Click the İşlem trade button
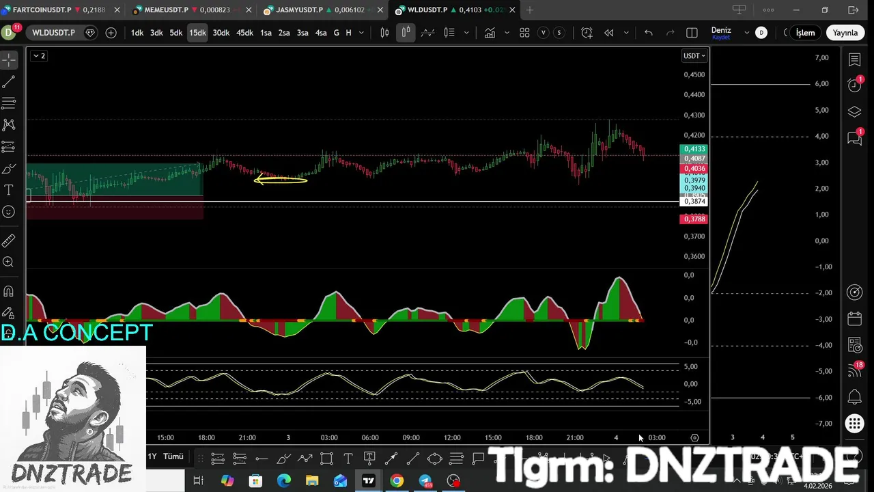This screenshot has height=492, width=874. 806,33
